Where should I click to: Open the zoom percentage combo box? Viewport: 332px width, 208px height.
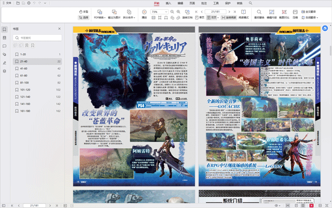pyautogui.click(x=159, y=12)
